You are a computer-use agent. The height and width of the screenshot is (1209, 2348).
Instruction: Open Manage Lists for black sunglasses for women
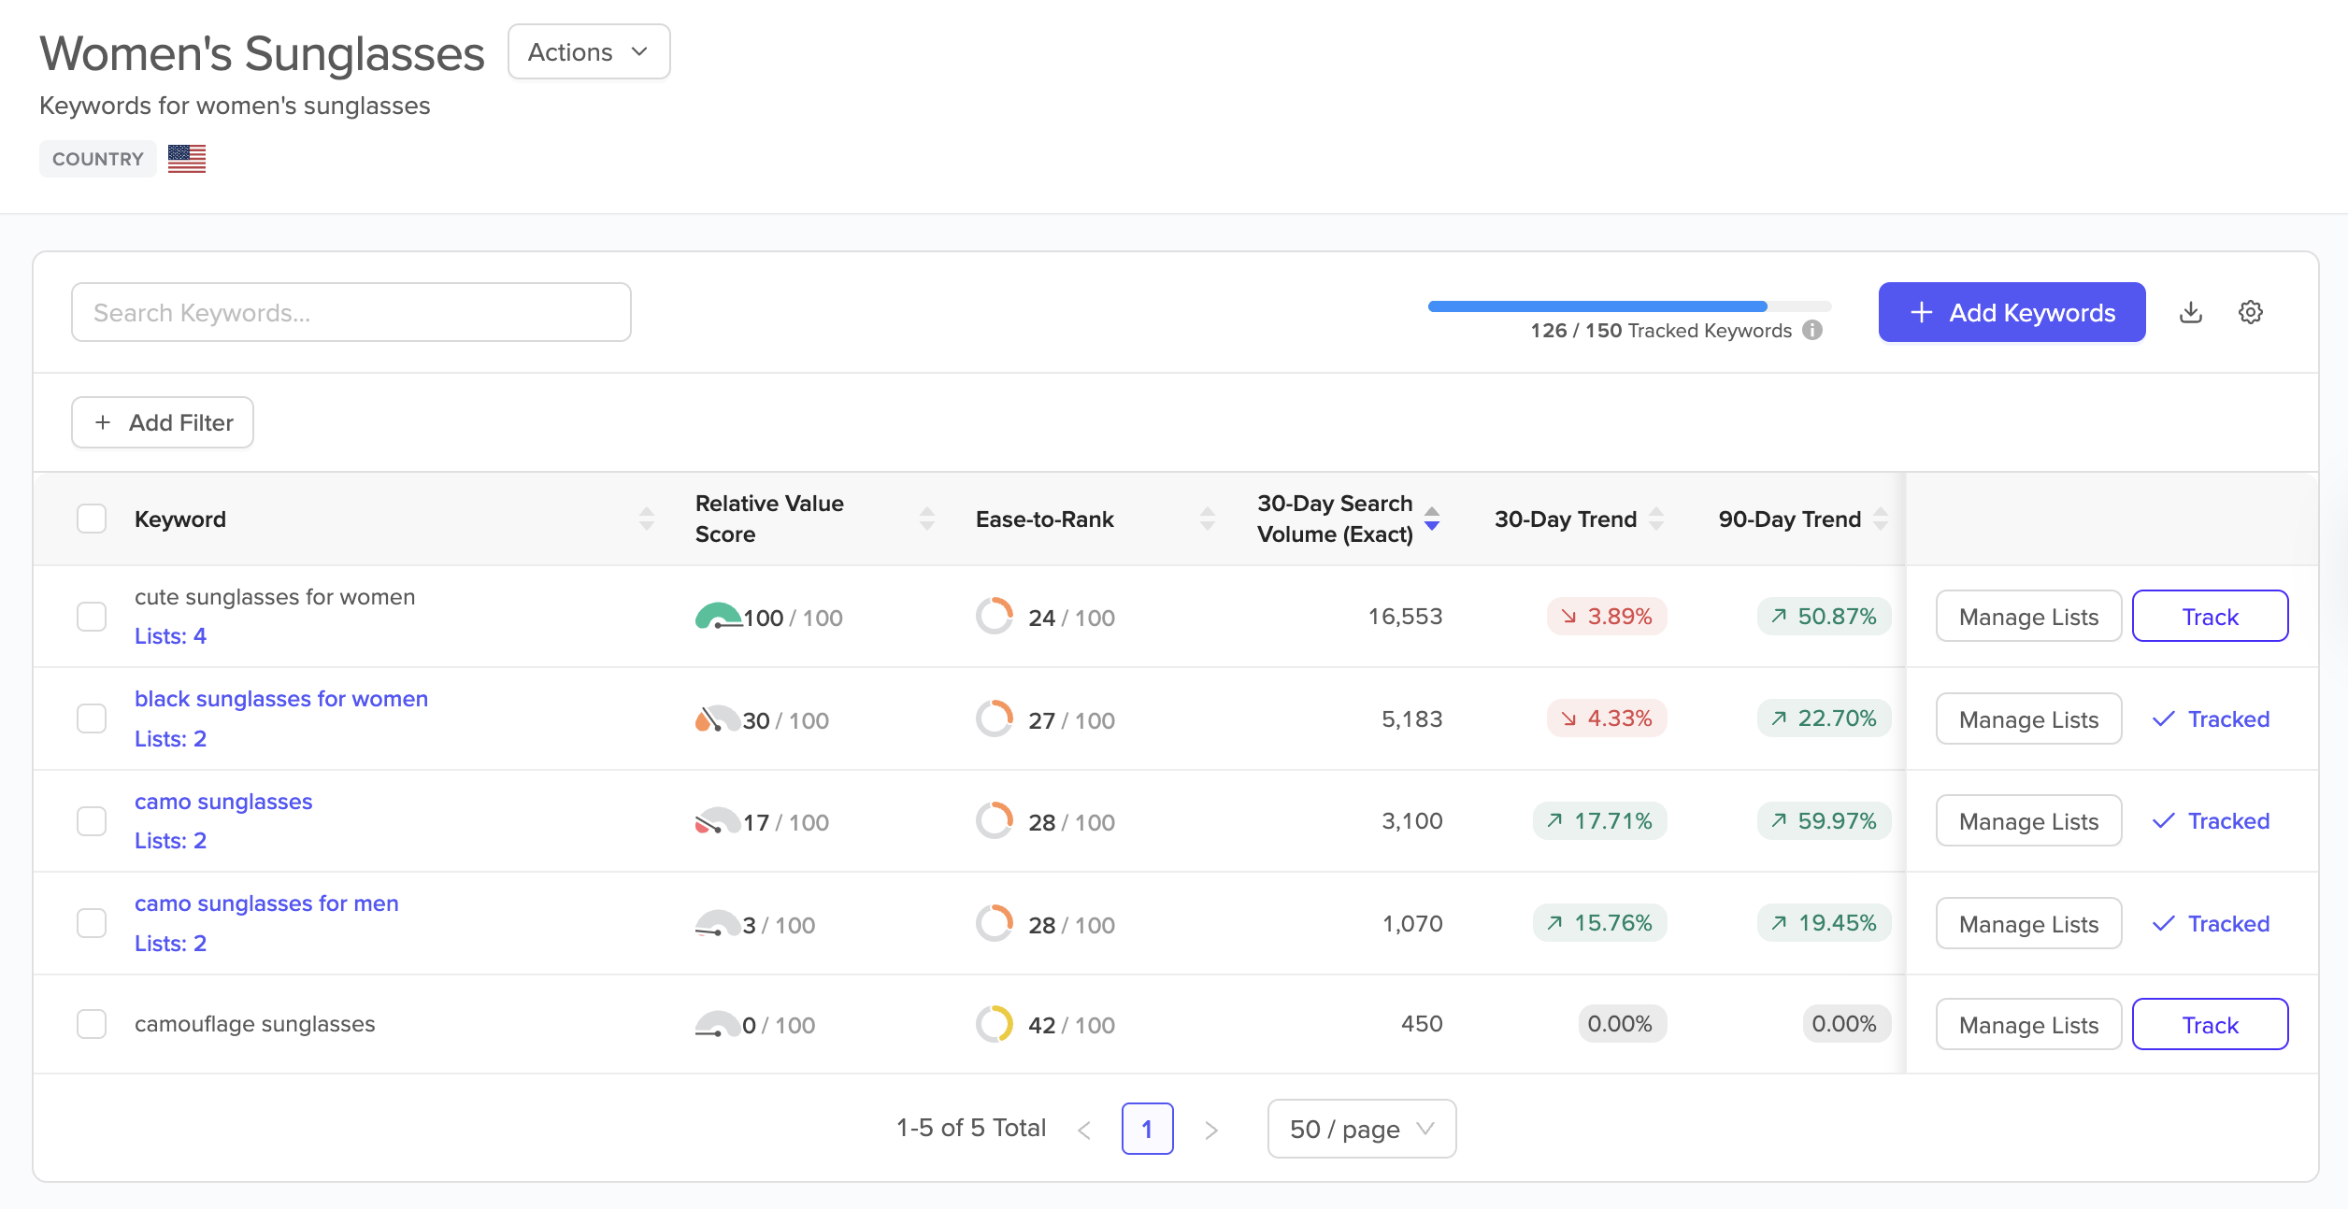(2028, 719)
